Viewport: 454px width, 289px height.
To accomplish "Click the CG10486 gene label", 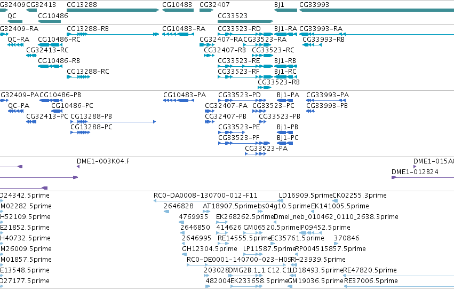I will (x=53, y=15).
